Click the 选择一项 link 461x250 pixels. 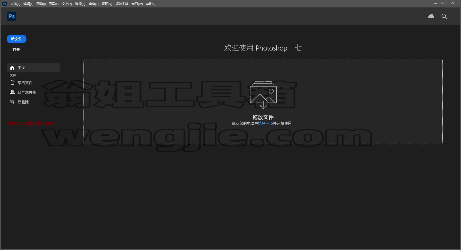pyautogui.click(x=265, y=123)
